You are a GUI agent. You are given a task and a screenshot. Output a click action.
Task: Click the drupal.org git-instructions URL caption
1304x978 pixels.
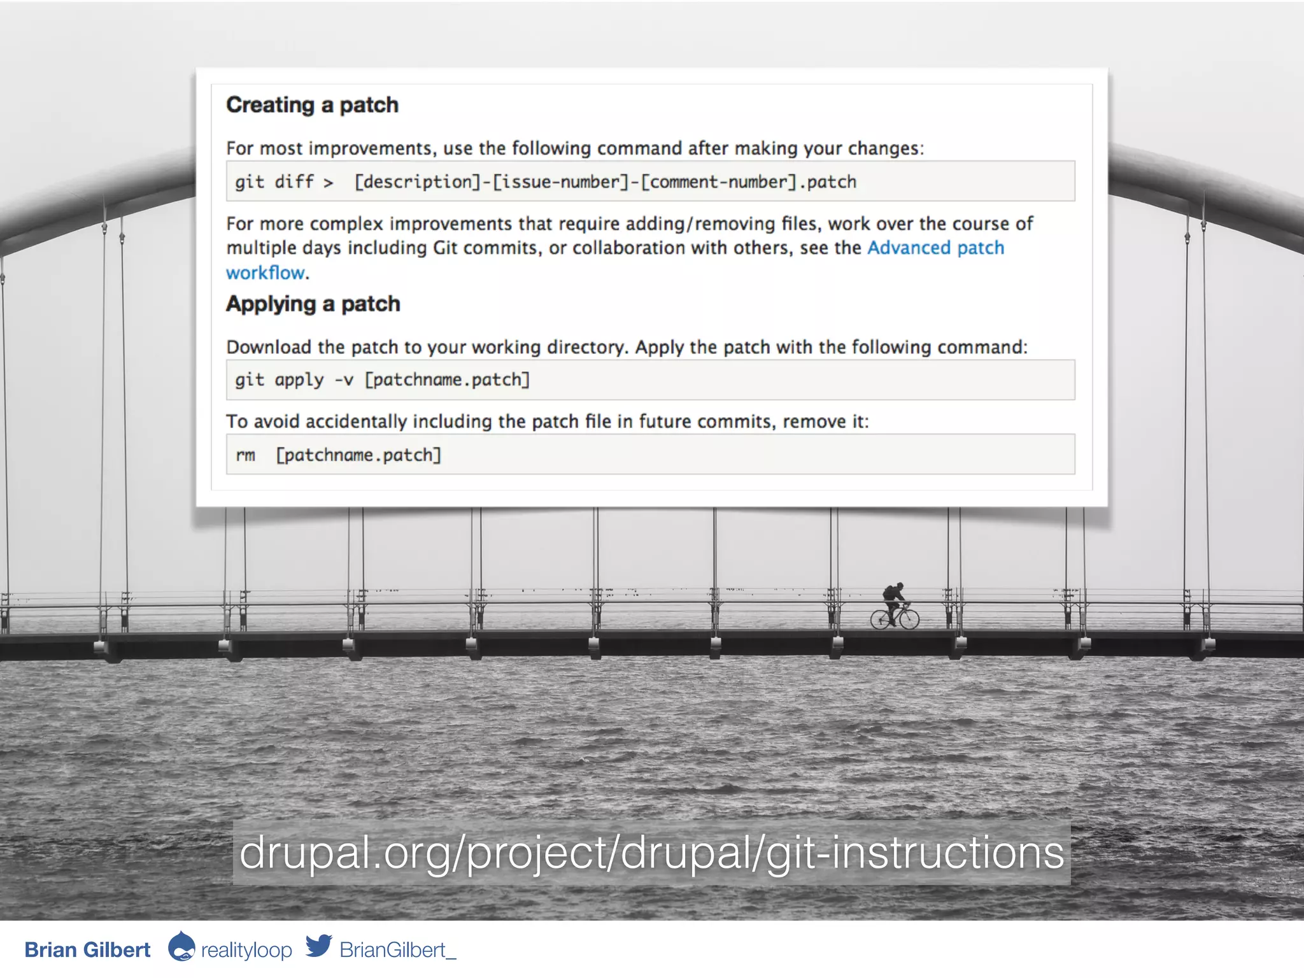point(651,853)
